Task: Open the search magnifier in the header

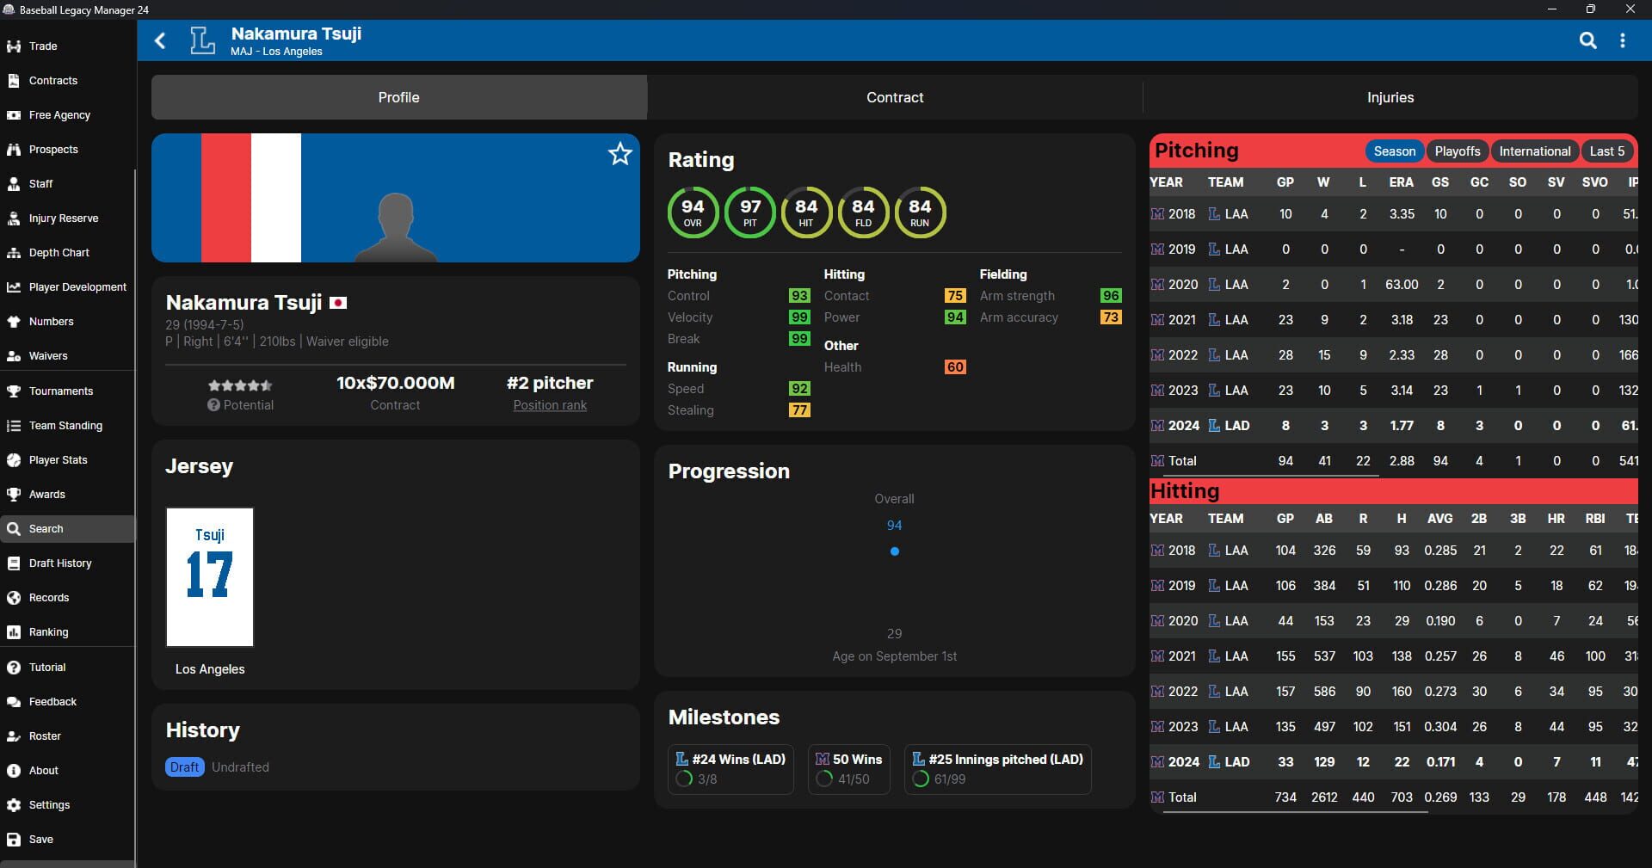Action: [x=1587, y=40]
